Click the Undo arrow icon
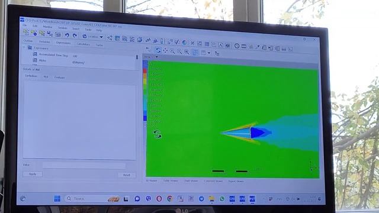 click(x=67, y=35)
